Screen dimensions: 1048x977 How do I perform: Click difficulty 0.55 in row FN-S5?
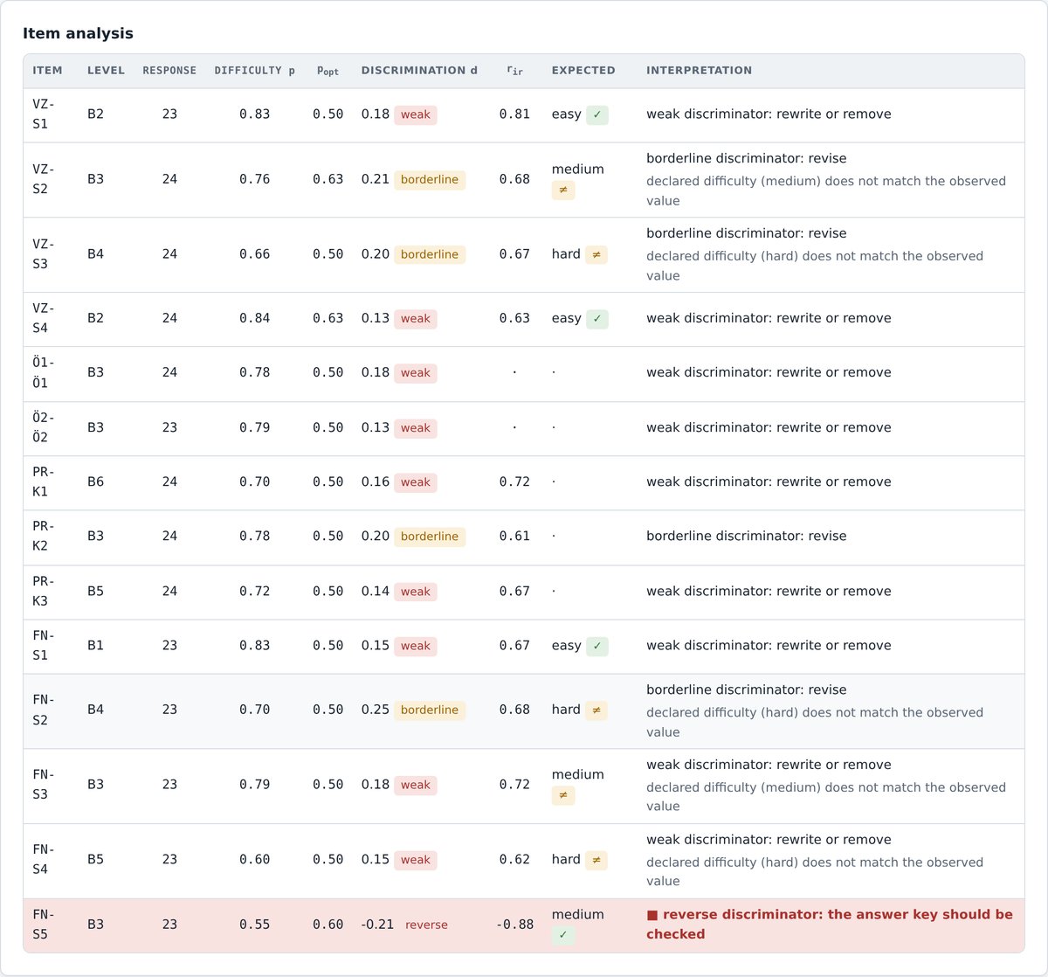(x=255, y=925)
